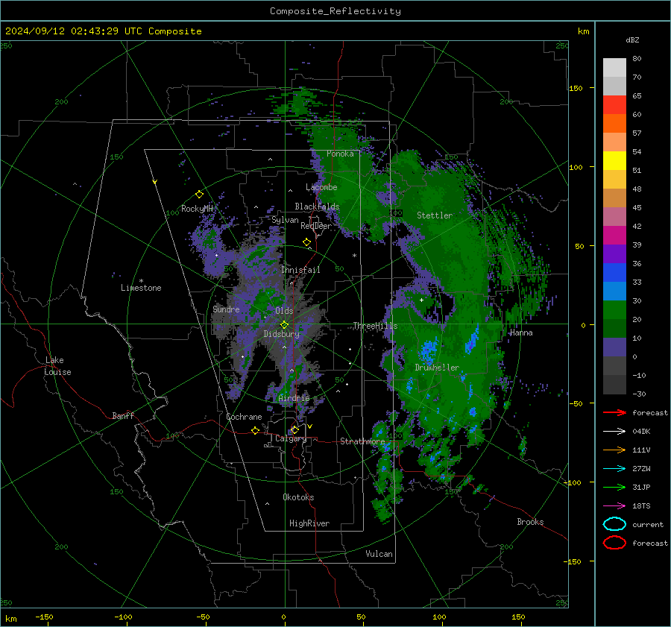Click the HighRiver city label
This screenshot has width=671, height=627.
[x=309, y=523]
